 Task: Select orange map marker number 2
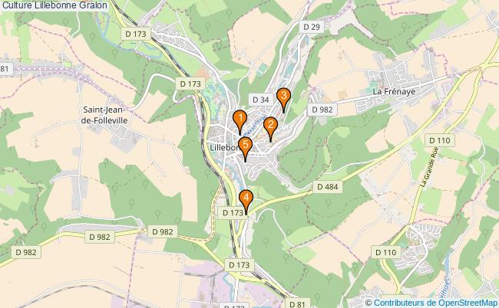point(270,129)
